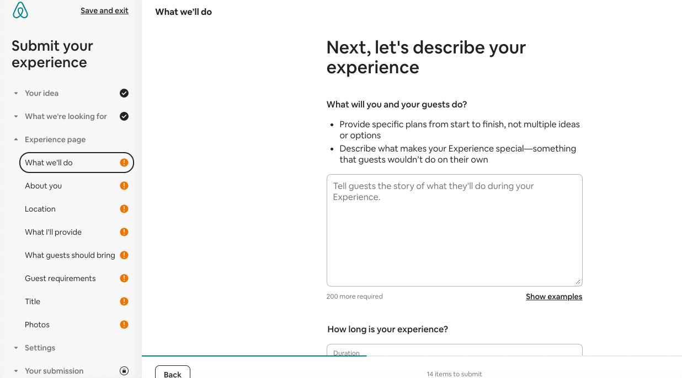
Task: Click the warning icon beside Title
Action: tap(124, 301)
